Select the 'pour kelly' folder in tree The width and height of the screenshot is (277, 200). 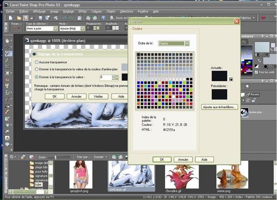[x=41, y=172]
